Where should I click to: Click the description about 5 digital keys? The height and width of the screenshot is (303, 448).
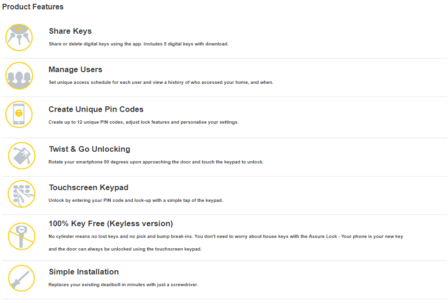coord(138,44)
